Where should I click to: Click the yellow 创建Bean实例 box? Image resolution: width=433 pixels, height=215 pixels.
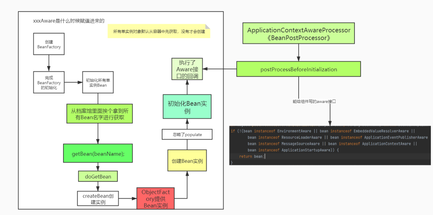(x=187, y=160)
